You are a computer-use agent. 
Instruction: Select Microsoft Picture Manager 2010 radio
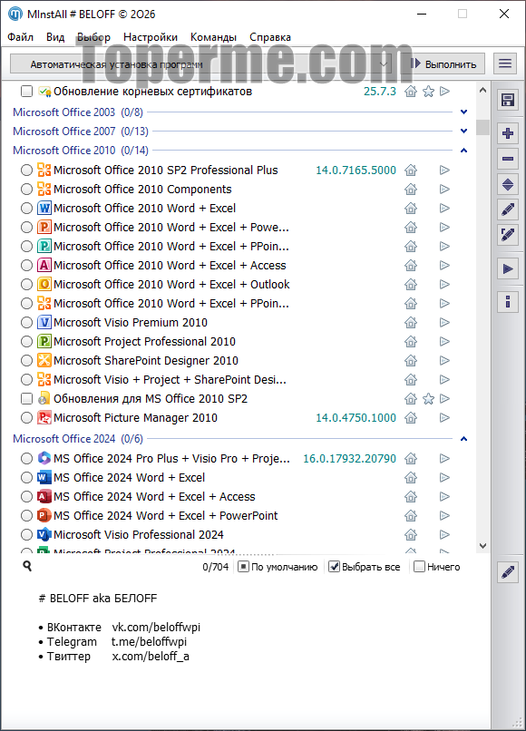pos(26,418)
